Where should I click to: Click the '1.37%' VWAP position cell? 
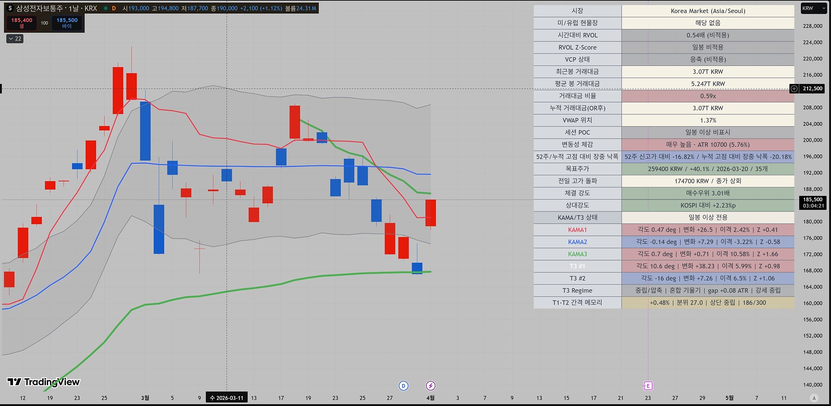708,120
